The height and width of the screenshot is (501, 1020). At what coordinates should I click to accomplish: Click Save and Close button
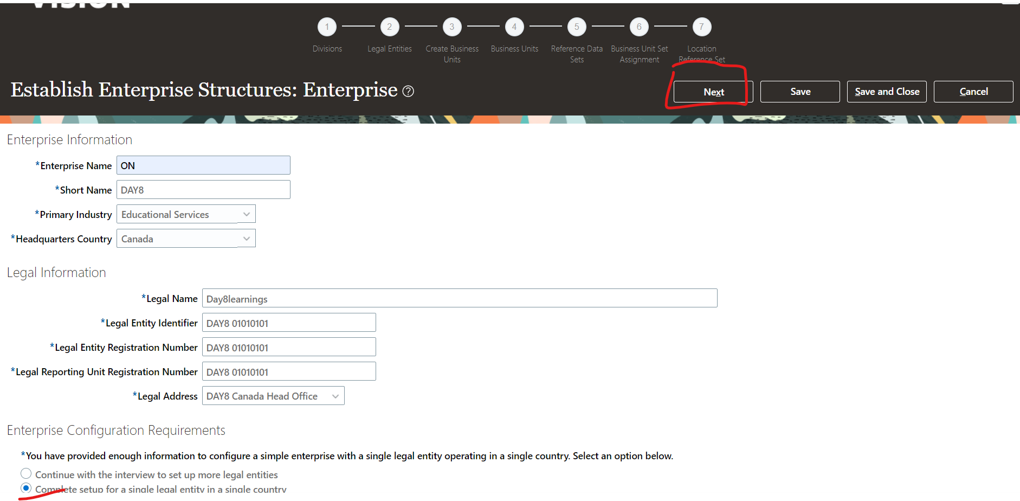(x=886, y=92)
